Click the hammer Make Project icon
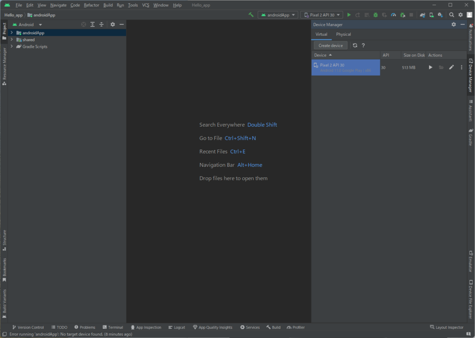This screenshot has height=338, width=475. (251, 15)
